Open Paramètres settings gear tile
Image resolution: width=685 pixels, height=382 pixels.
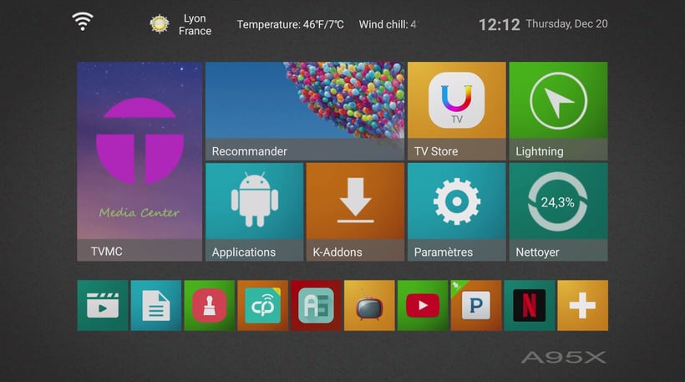click(x=456, y=212)
